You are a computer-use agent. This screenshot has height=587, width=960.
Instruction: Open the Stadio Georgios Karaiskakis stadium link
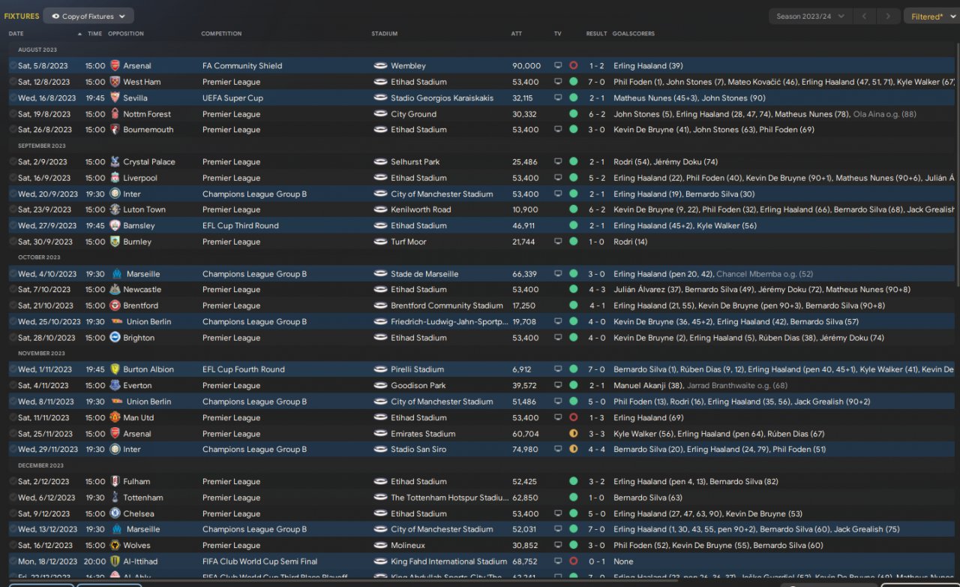coord(442,98)
